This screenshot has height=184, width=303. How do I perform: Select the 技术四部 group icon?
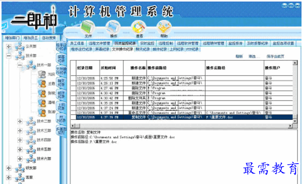pyautogui.click(x=31, y=140)
